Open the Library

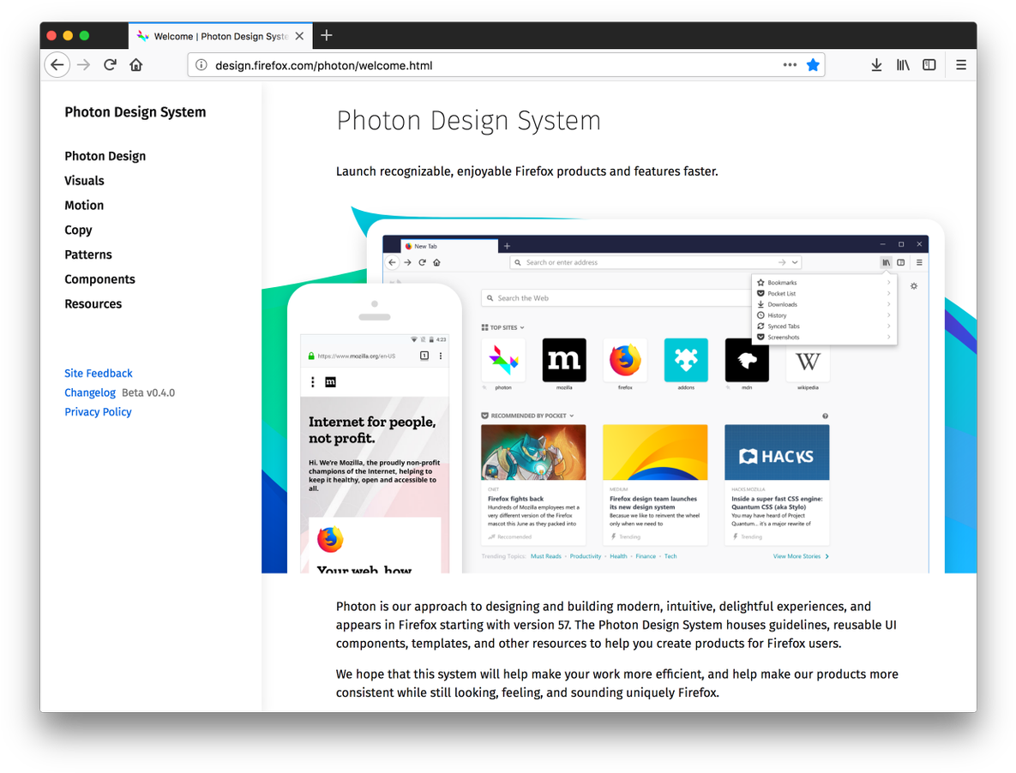[x=903, y=64]
